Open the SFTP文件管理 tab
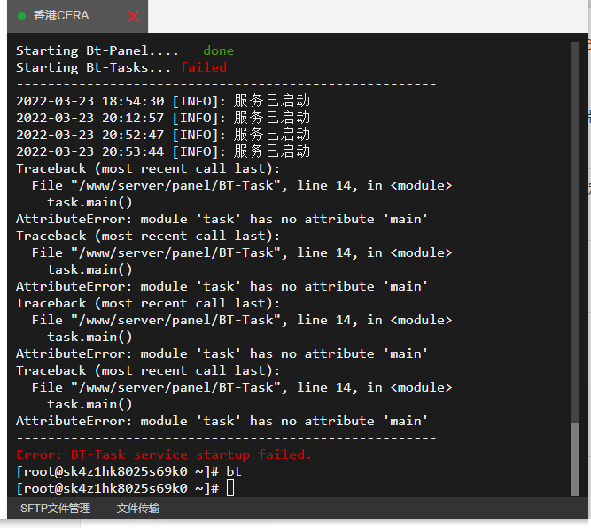 [x=56, y=508]
